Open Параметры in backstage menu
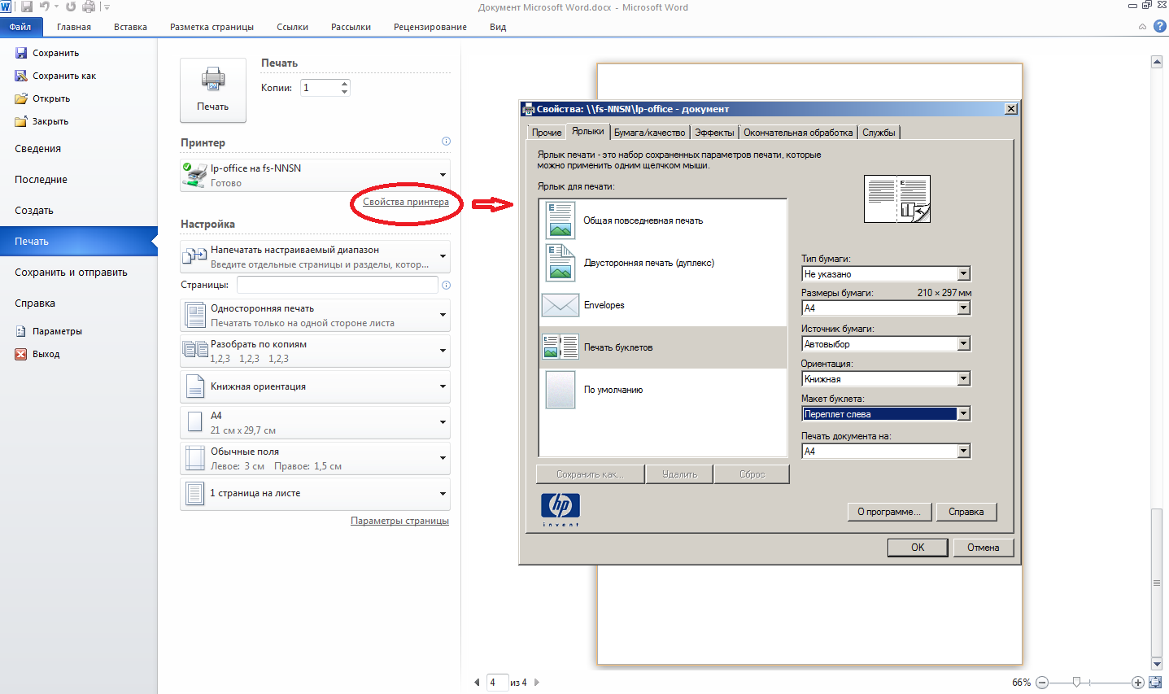This screenshot has width=1169, height=694. [57, 331]
